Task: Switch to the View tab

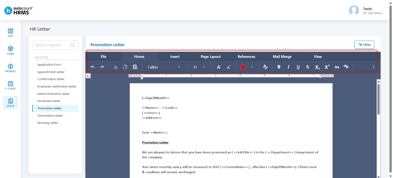Action: pos(318,56)
